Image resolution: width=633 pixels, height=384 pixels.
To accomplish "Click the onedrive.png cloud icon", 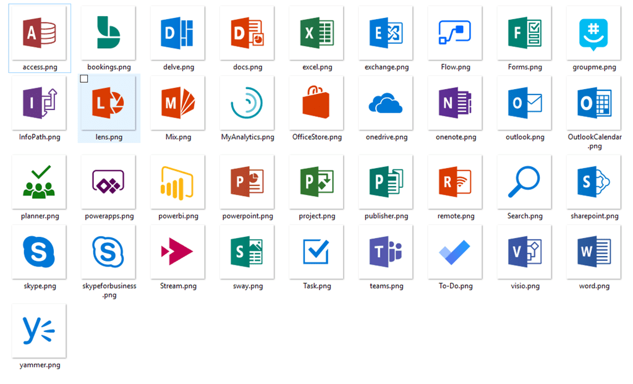I will coord(385,104).
